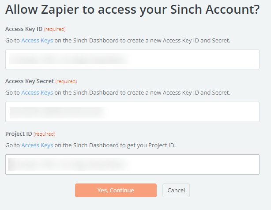Click the blurred value in Project ID field
This screenshot has width=271, height=210.
[x=68, y=164]
